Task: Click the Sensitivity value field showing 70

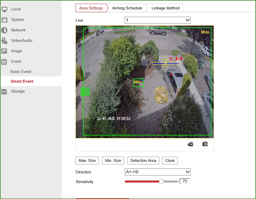Action: point(185,181)
